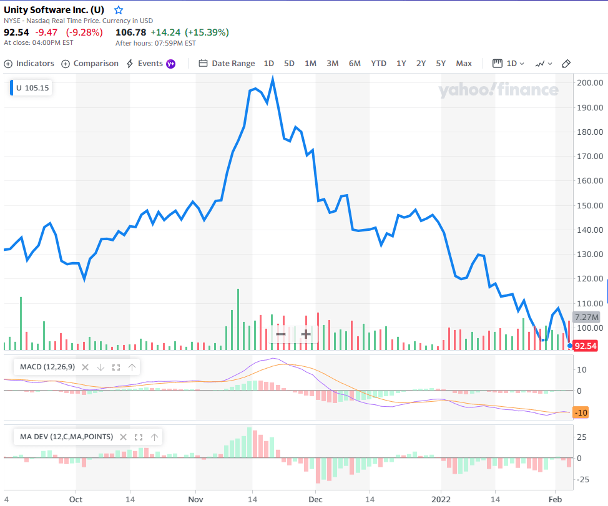Image resolution: width=608 pixels, height=506 pixels.
Task: Move MACD panel down with arrow
Action: [101, 367]
